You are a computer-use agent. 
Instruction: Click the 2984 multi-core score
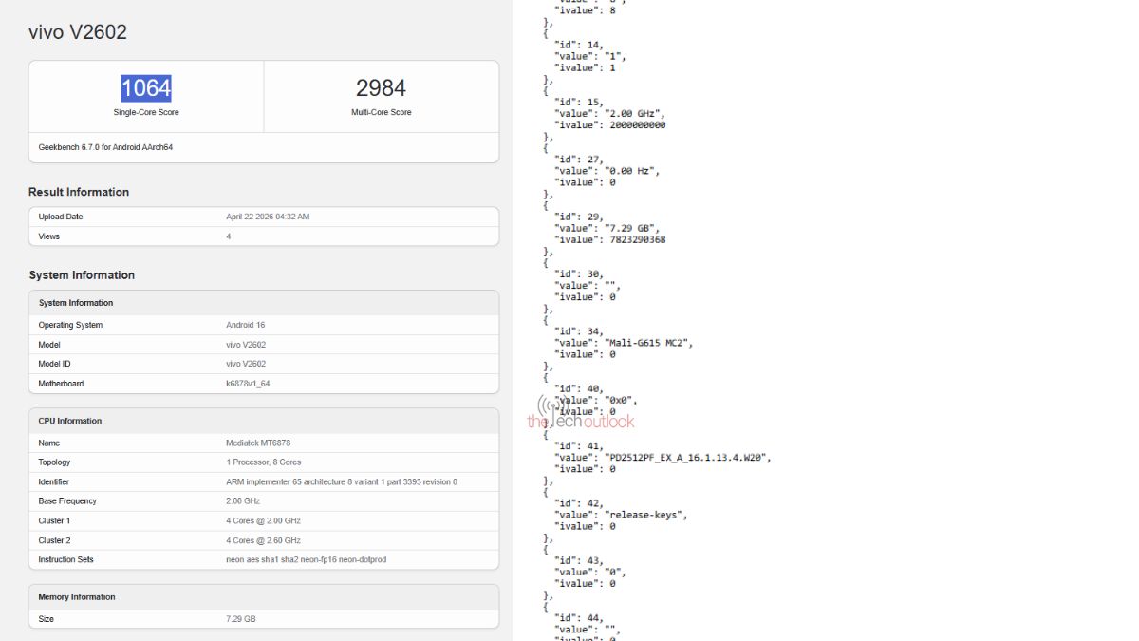(x=381, y=88)
